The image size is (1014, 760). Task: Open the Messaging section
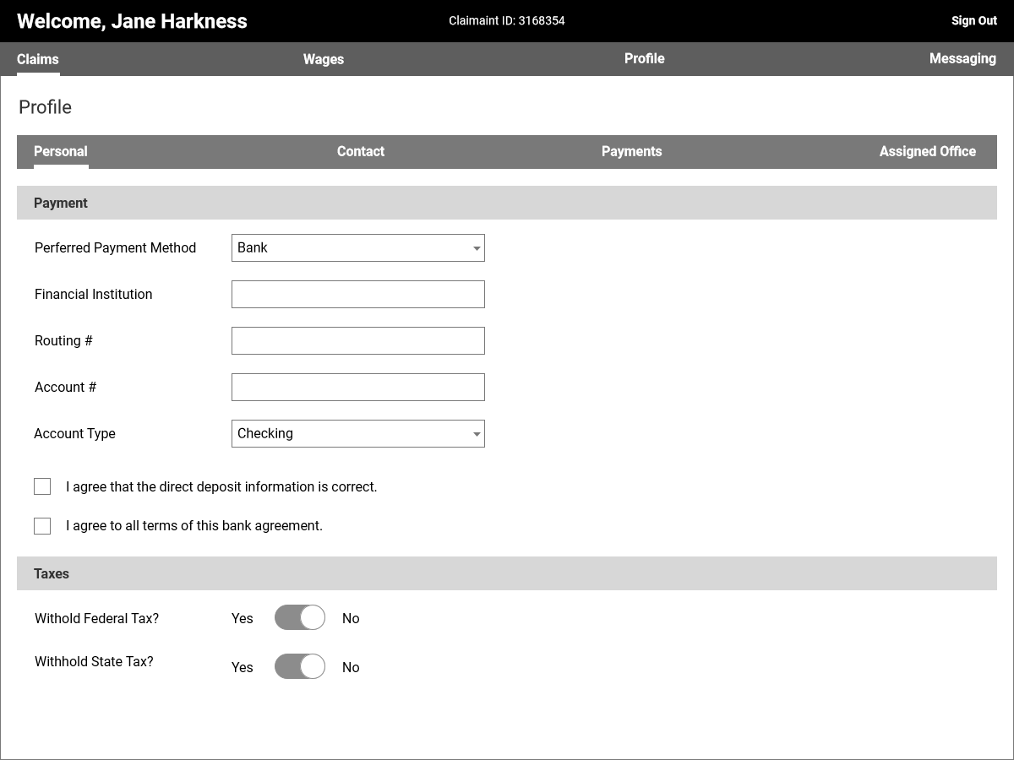tap(962, 59)
